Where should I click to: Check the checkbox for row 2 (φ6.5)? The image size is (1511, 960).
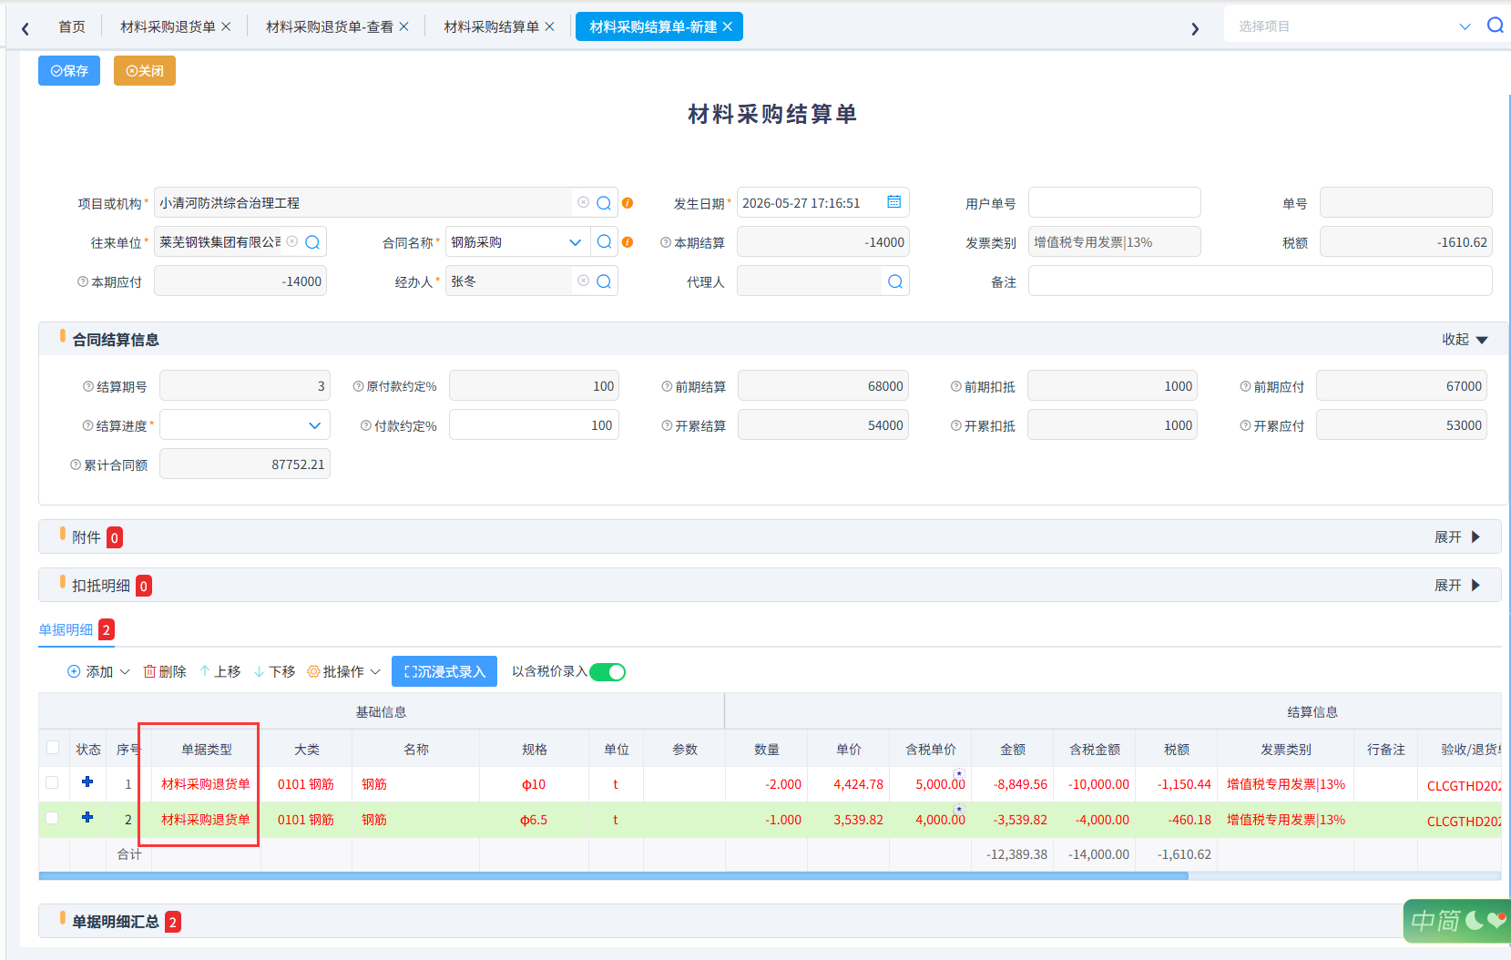click(52, 818)
